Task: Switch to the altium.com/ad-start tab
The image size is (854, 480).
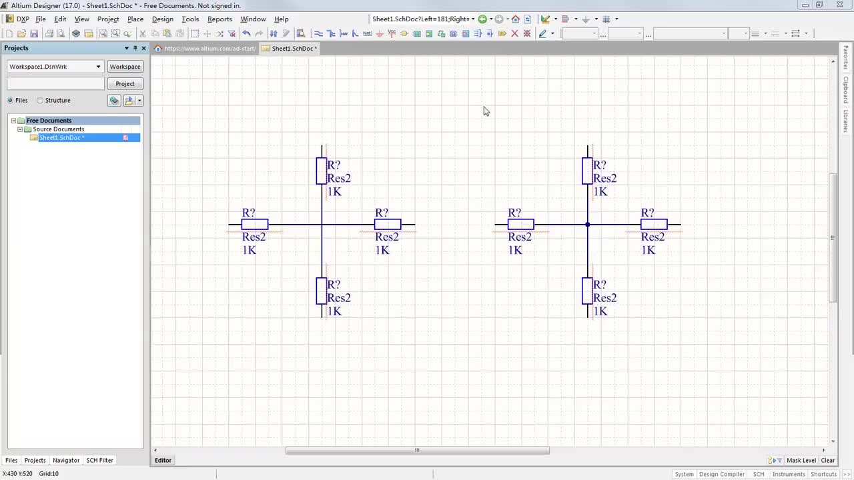Action: click(205, 48)
